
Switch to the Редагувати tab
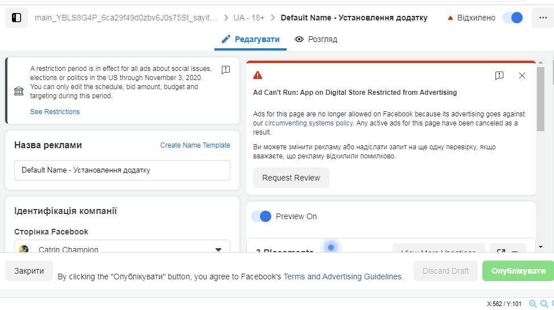[x=250, y=39]
